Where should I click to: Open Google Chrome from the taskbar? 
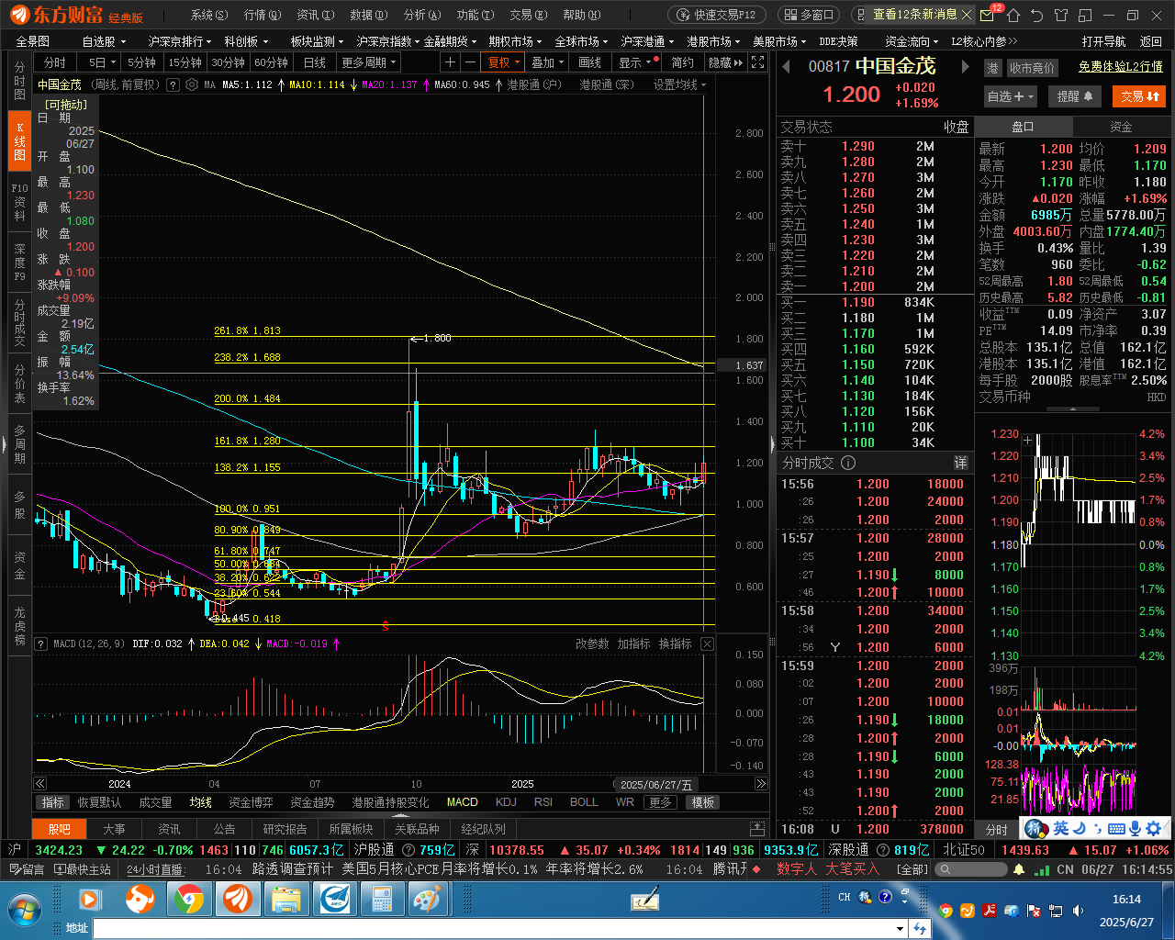point(189,900)
